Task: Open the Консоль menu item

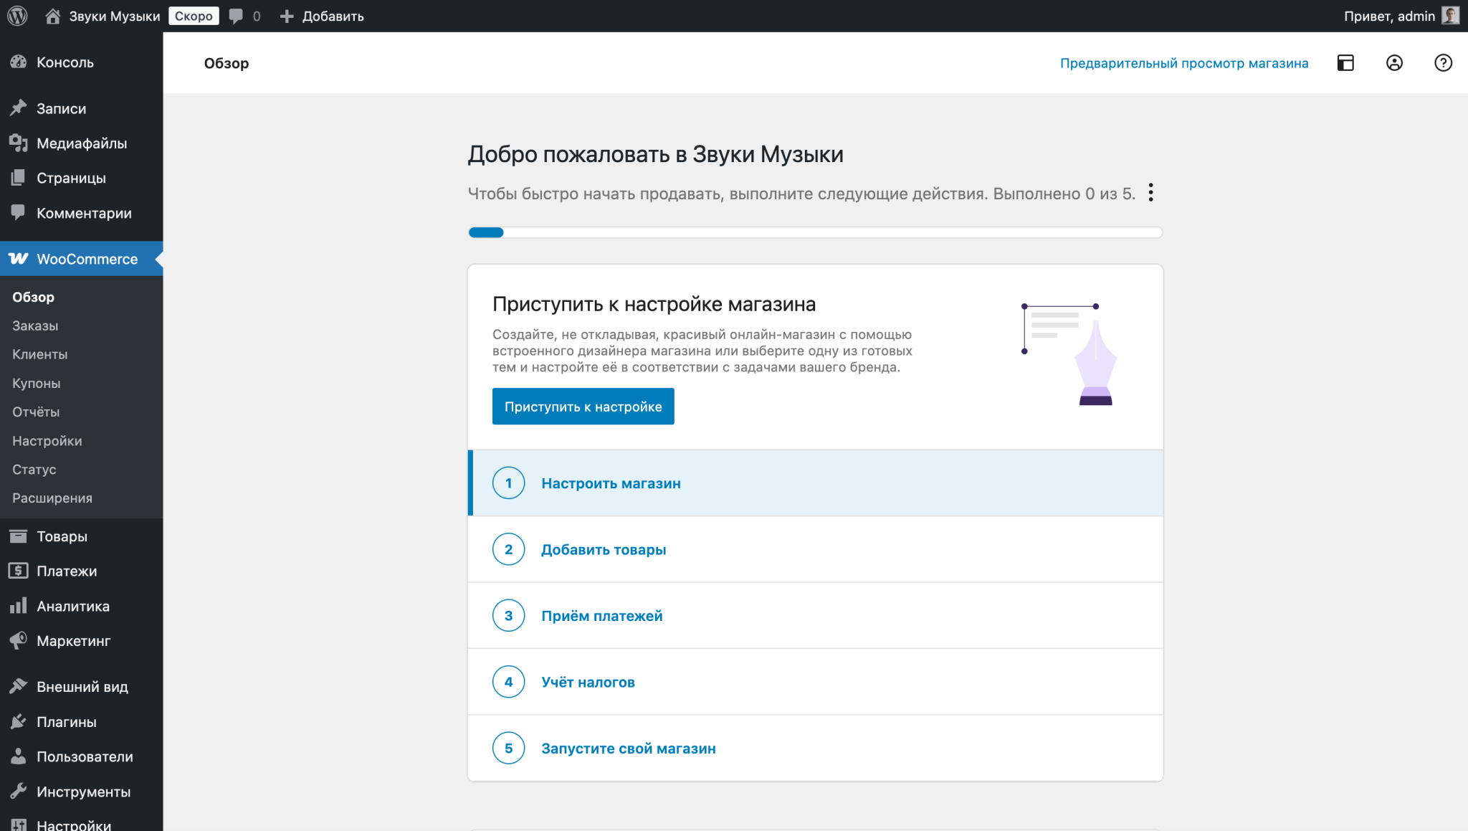Action: [x=65, y=62]
